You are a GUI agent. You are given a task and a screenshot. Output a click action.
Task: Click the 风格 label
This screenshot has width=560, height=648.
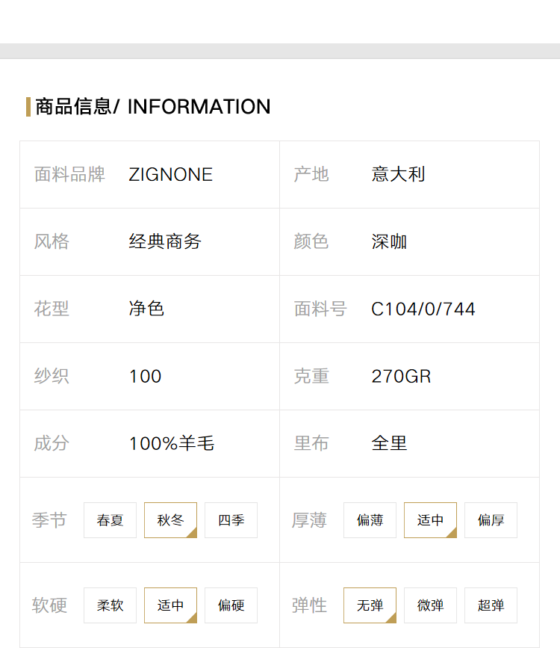[52, 241]
